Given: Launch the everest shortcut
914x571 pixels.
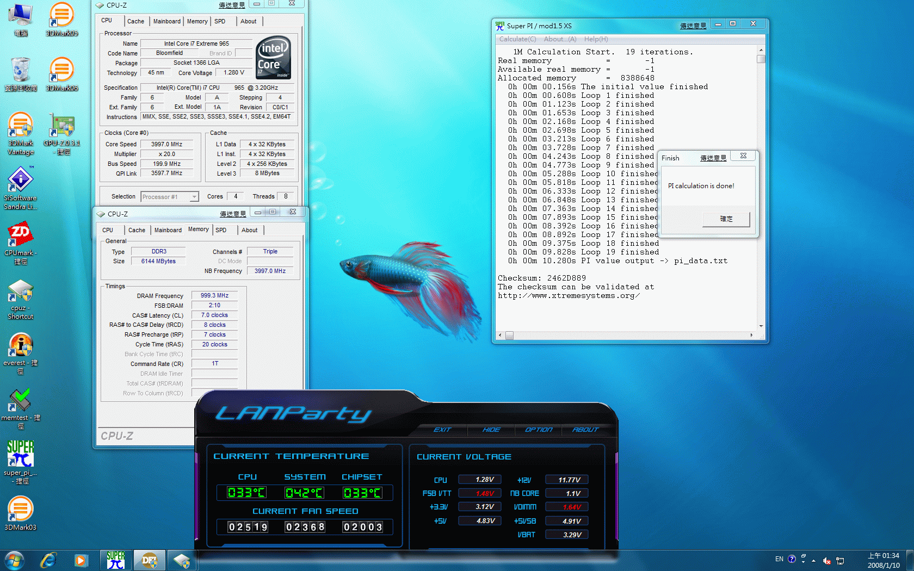Looking at the screenshot, I should [21, 353].
